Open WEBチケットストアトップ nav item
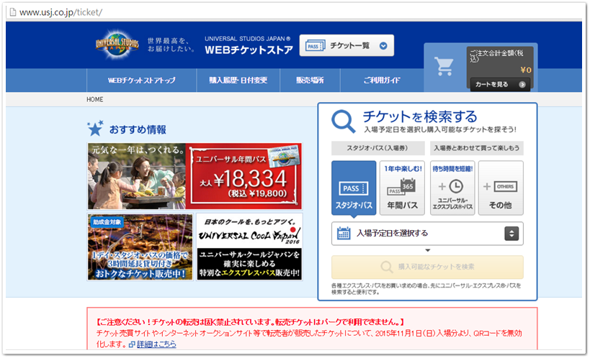Screen dimensions: 590x358 coord(141,80)
